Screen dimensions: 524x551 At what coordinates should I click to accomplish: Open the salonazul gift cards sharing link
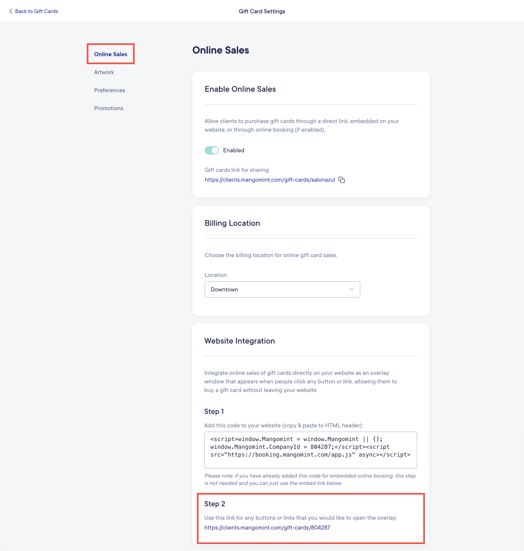(270, 180)
